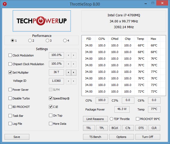This screenshot has width=170, height=144.
Task: Toggle the BD PROCHOT checkbox
Action: tap(10, 107)
